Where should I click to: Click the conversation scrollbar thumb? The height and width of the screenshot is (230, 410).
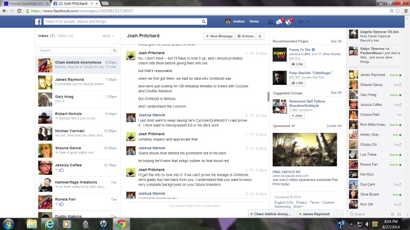click(268, 97)
